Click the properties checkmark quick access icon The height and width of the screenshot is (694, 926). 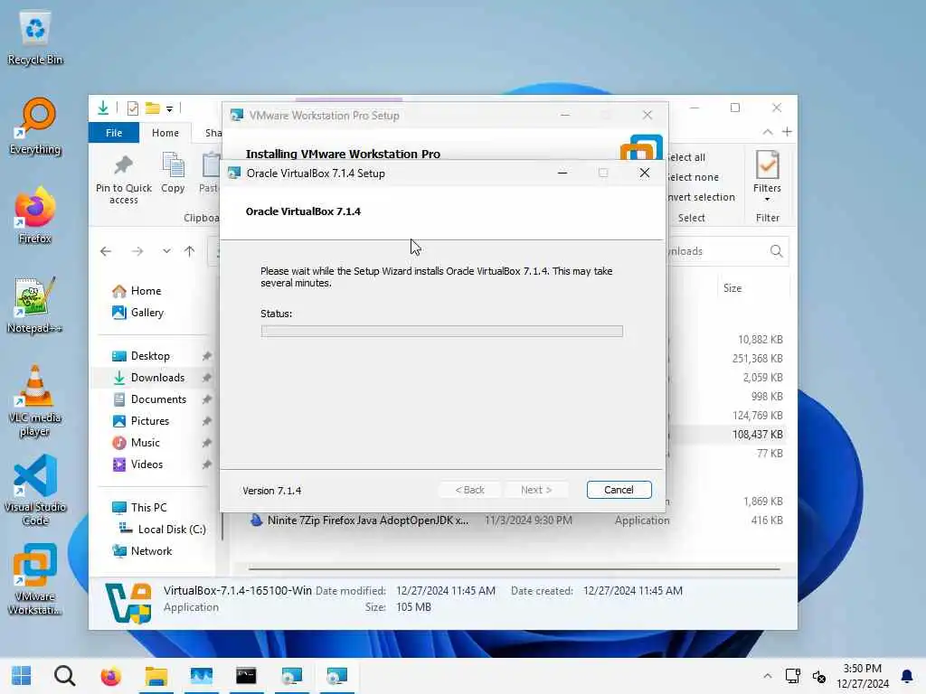point(133,108)
